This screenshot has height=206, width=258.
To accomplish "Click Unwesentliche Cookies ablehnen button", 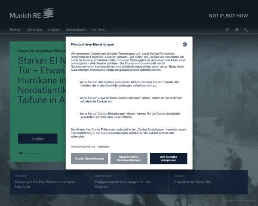I will (129, 158).
